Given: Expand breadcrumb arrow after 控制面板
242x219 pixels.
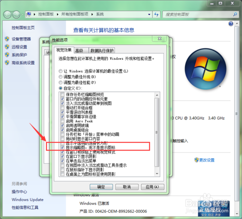Looking at the screenshot, I should pos(58,14).
